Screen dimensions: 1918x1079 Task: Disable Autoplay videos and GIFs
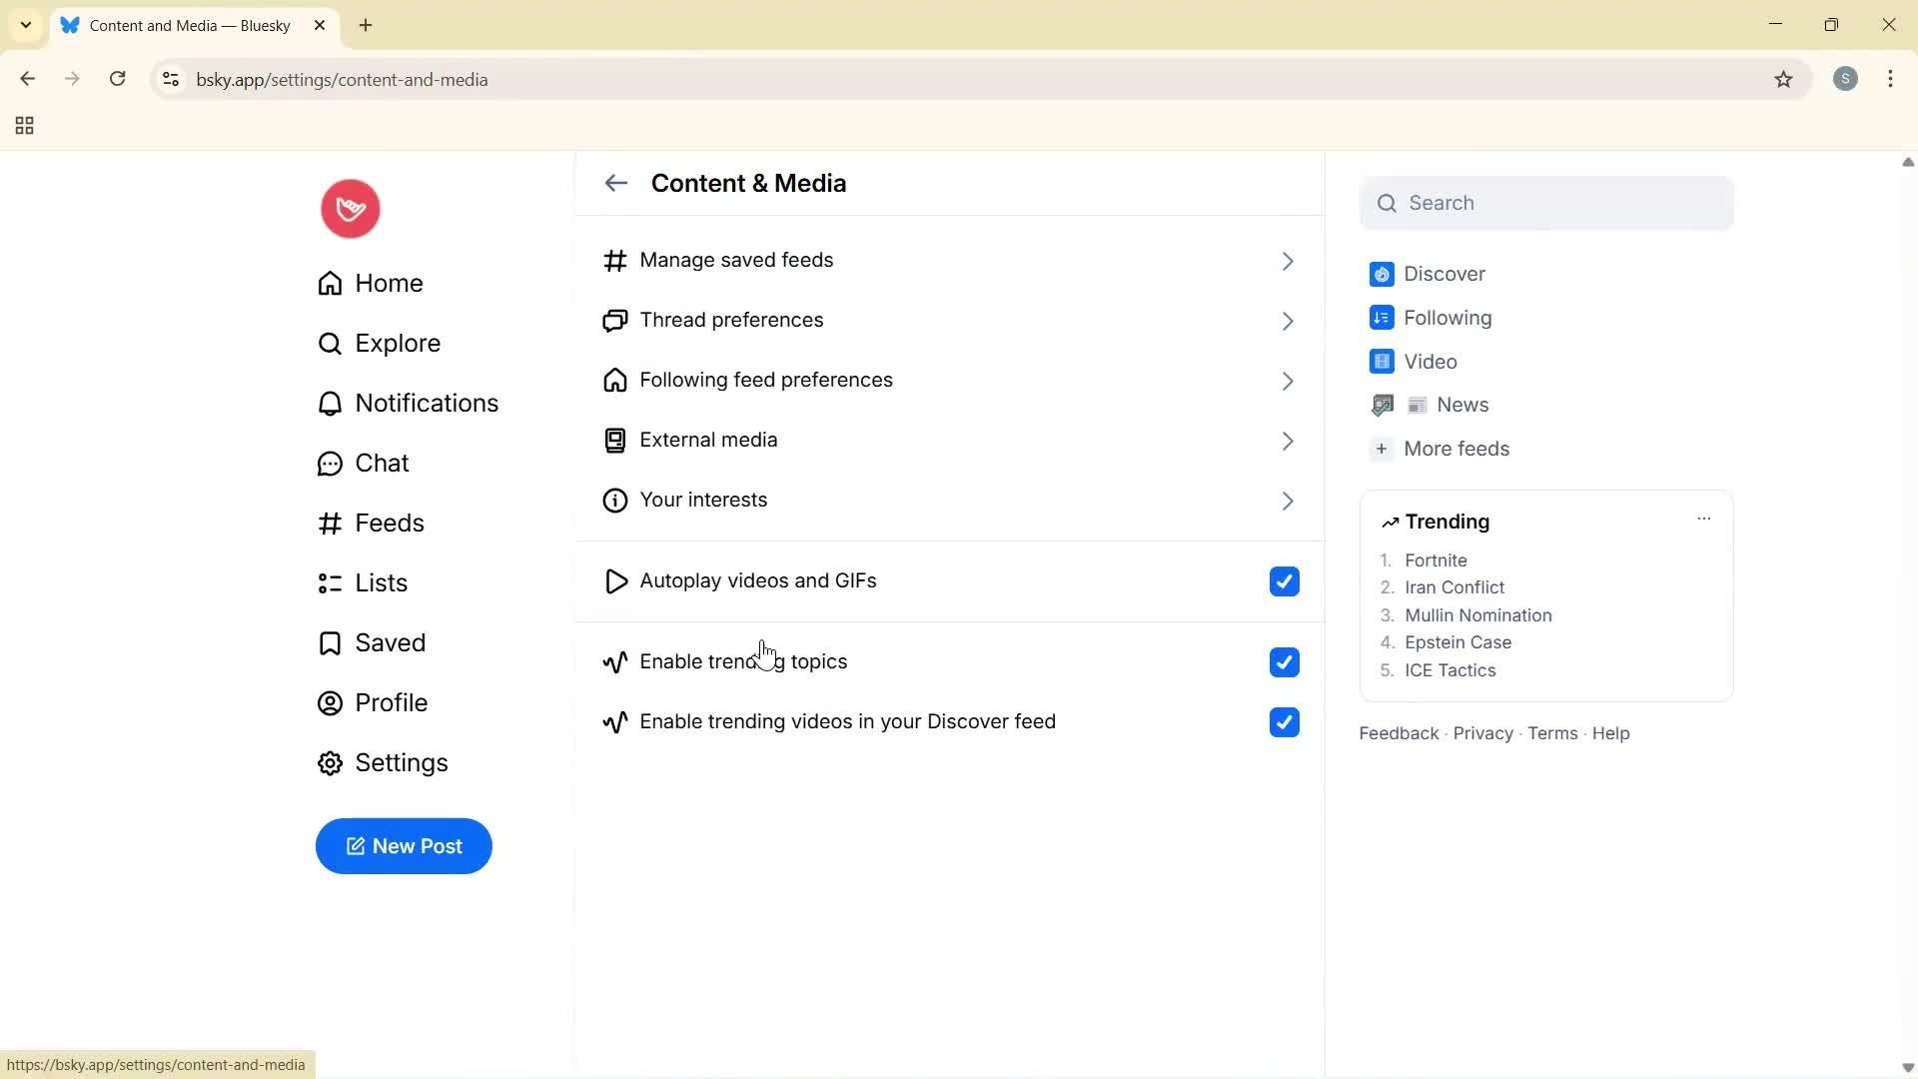[x=1284, y=580]
